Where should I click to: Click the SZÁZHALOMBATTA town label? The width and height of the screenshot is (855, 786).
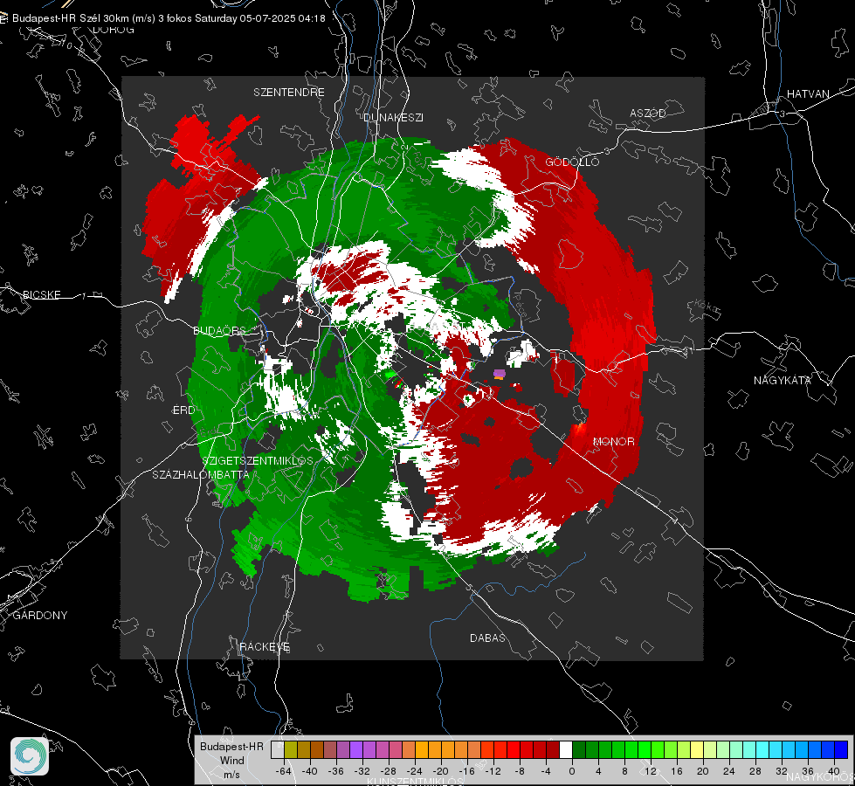[201, 474]
